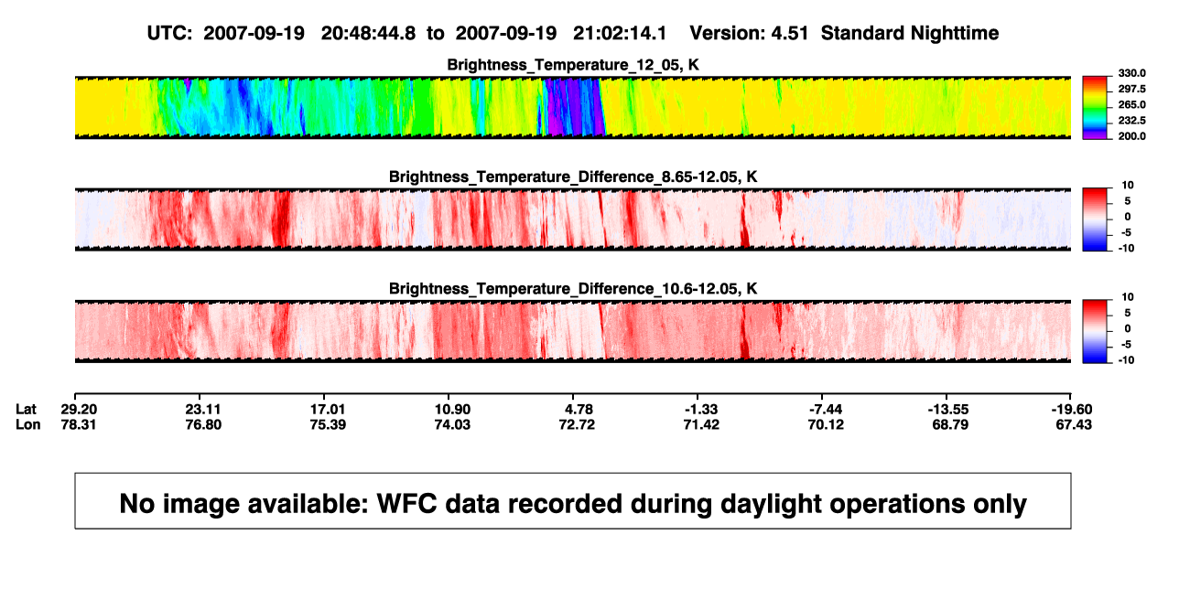This screenshot has height=610, width=1190.
Task: Click the latitude value 23.11
Action: 202,408
